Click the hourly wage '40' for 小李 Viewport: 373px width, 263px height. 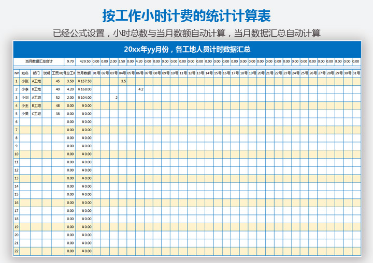pyautogui.click(x=58, y=89)
